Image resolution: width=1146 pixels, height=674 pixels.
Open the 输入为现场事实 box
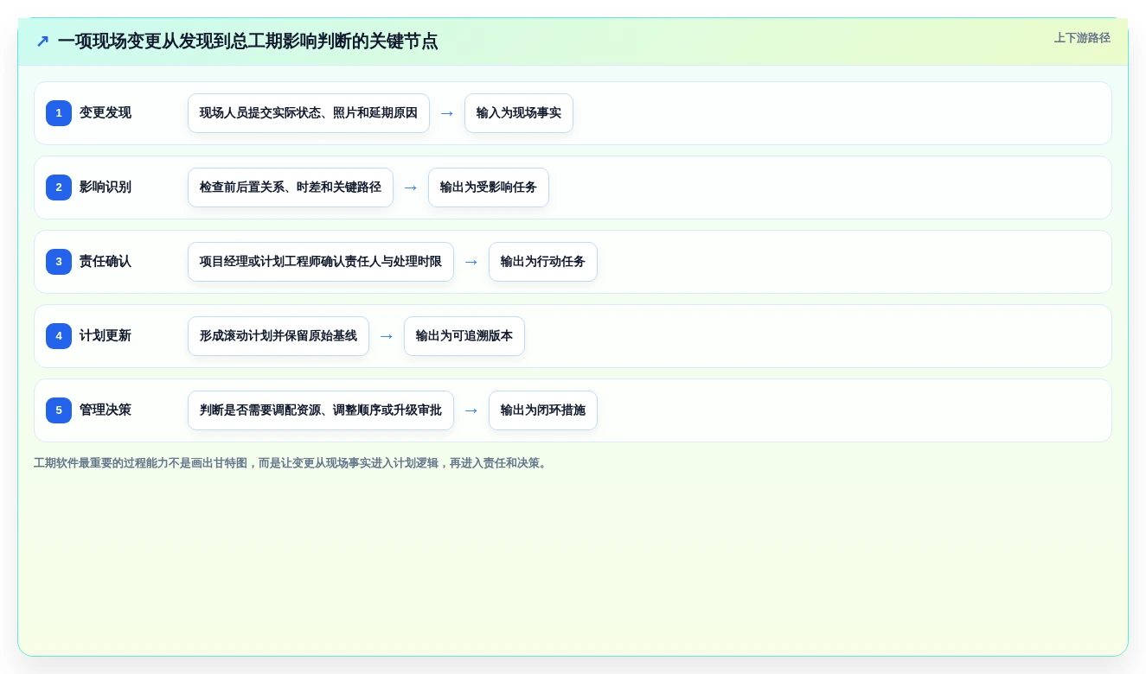click(x=519, y=113)
